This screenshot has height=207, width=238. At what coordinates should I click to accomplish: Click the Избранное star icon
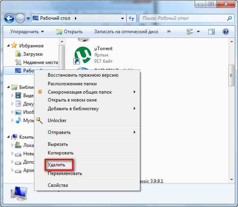point(14,45)
